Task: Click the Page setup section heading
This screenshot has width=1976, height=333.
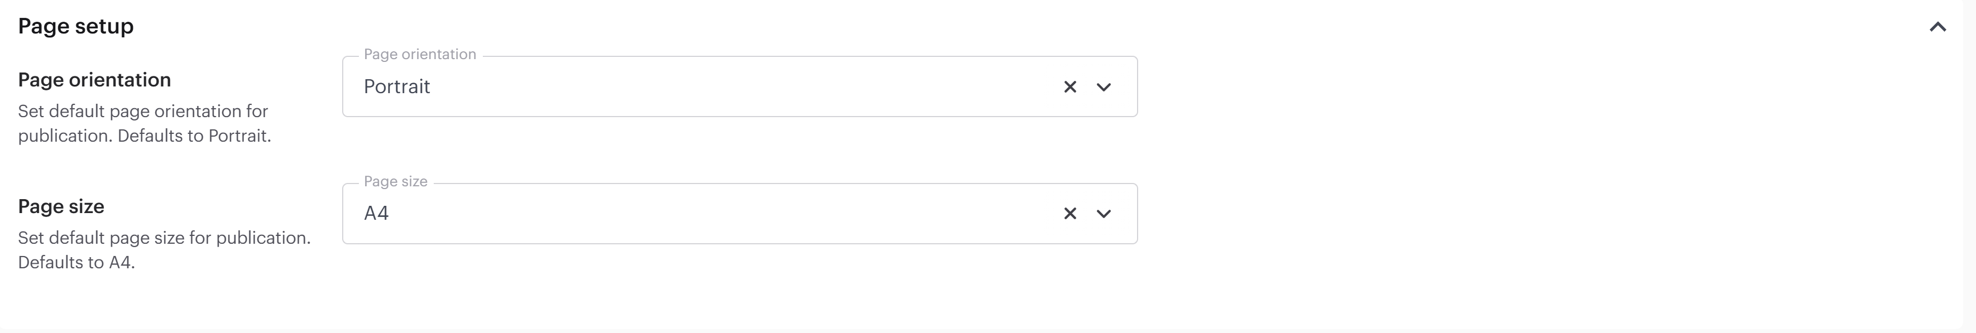Action: 76,26
